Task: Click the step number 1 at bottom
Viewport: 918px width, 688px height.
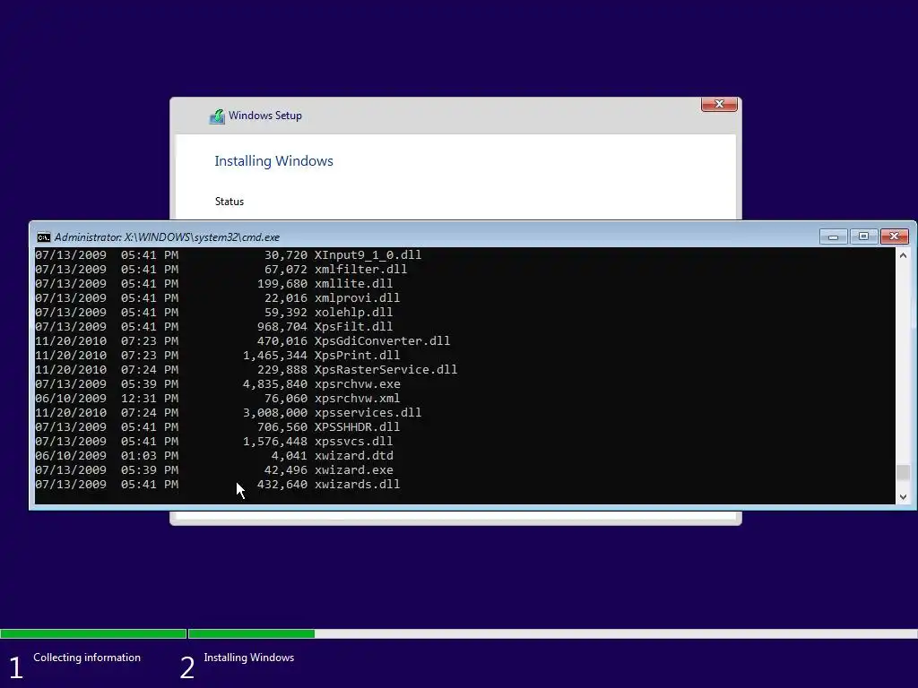Action: click(16, 668)
